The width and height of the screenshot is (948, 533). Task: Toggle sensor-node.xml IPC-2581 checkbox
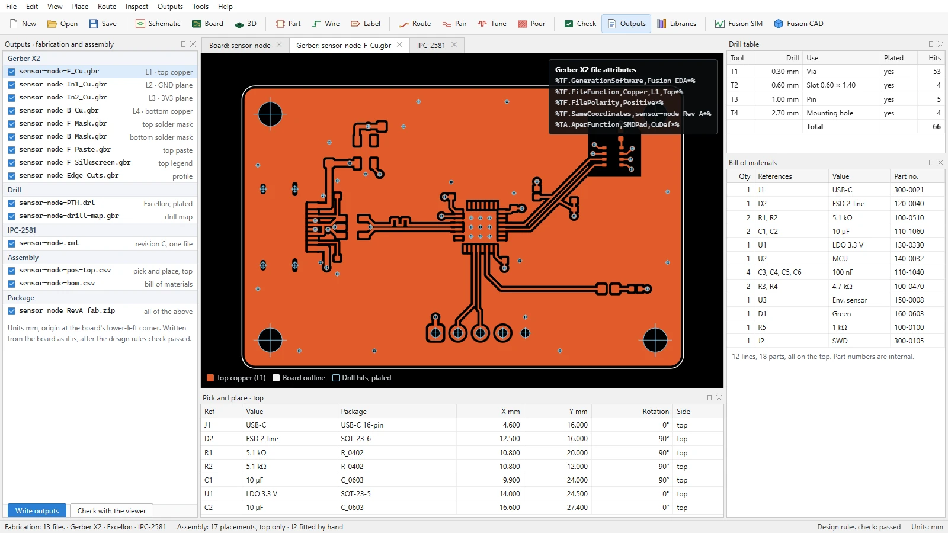(x=11, y=243)
